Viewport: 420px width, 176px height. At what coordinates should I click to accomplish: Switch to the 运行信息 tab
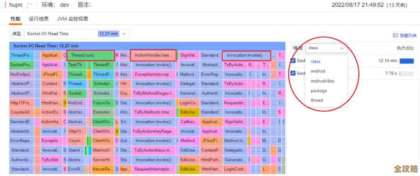pos(38,19)
